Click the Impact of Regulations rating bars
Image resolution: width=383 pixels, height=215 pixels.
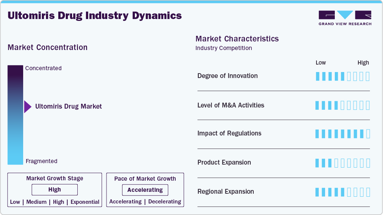coord(342,134)
